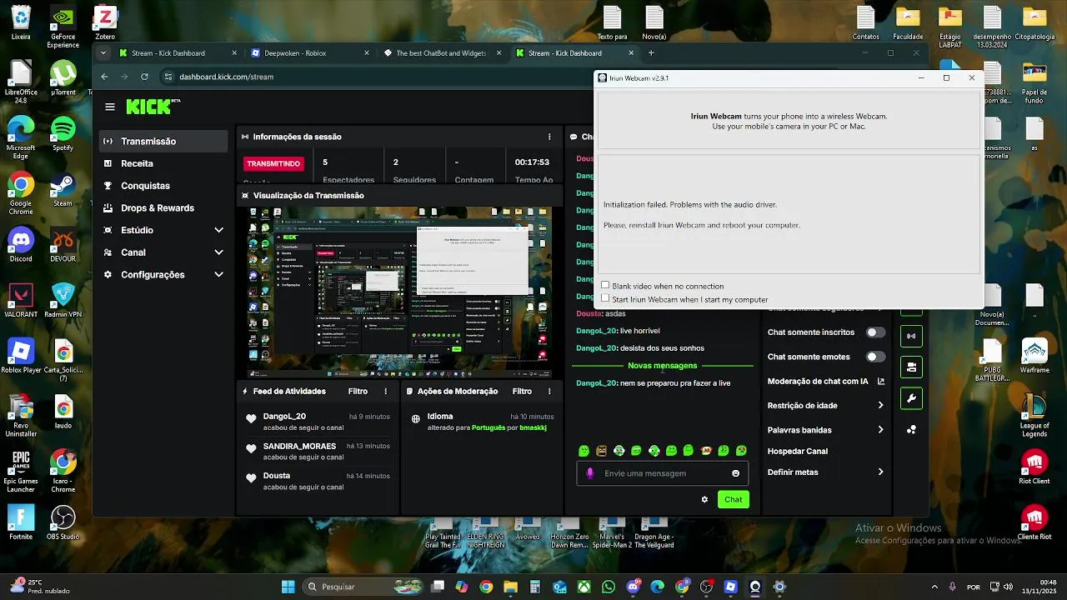This screenshot has width=1067, height=600.
Task: Toggle Chat somente inscritos switch
Action: [x=875, y=332]
